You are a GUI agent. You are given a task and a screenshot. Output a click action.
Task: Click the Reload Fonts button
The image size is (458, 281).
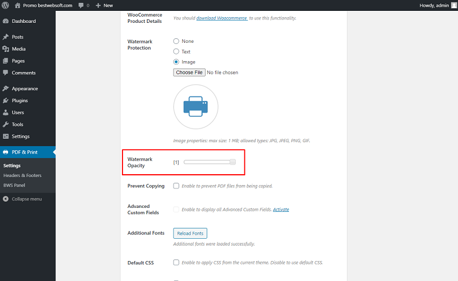[x=190, y=233]
